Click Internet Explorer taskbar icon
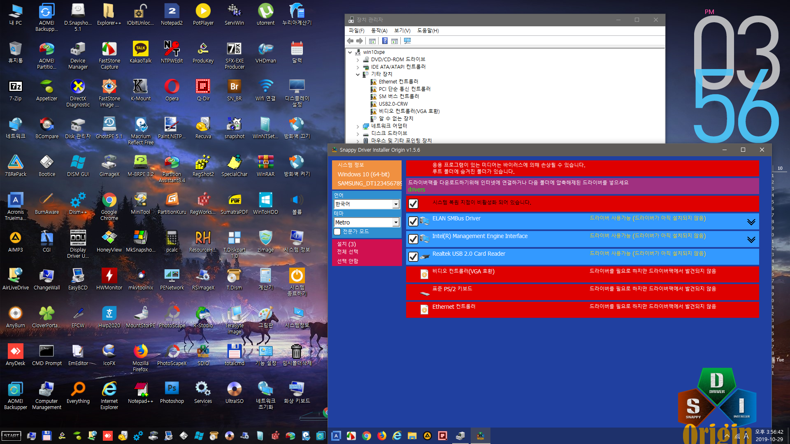 point(397,436)
